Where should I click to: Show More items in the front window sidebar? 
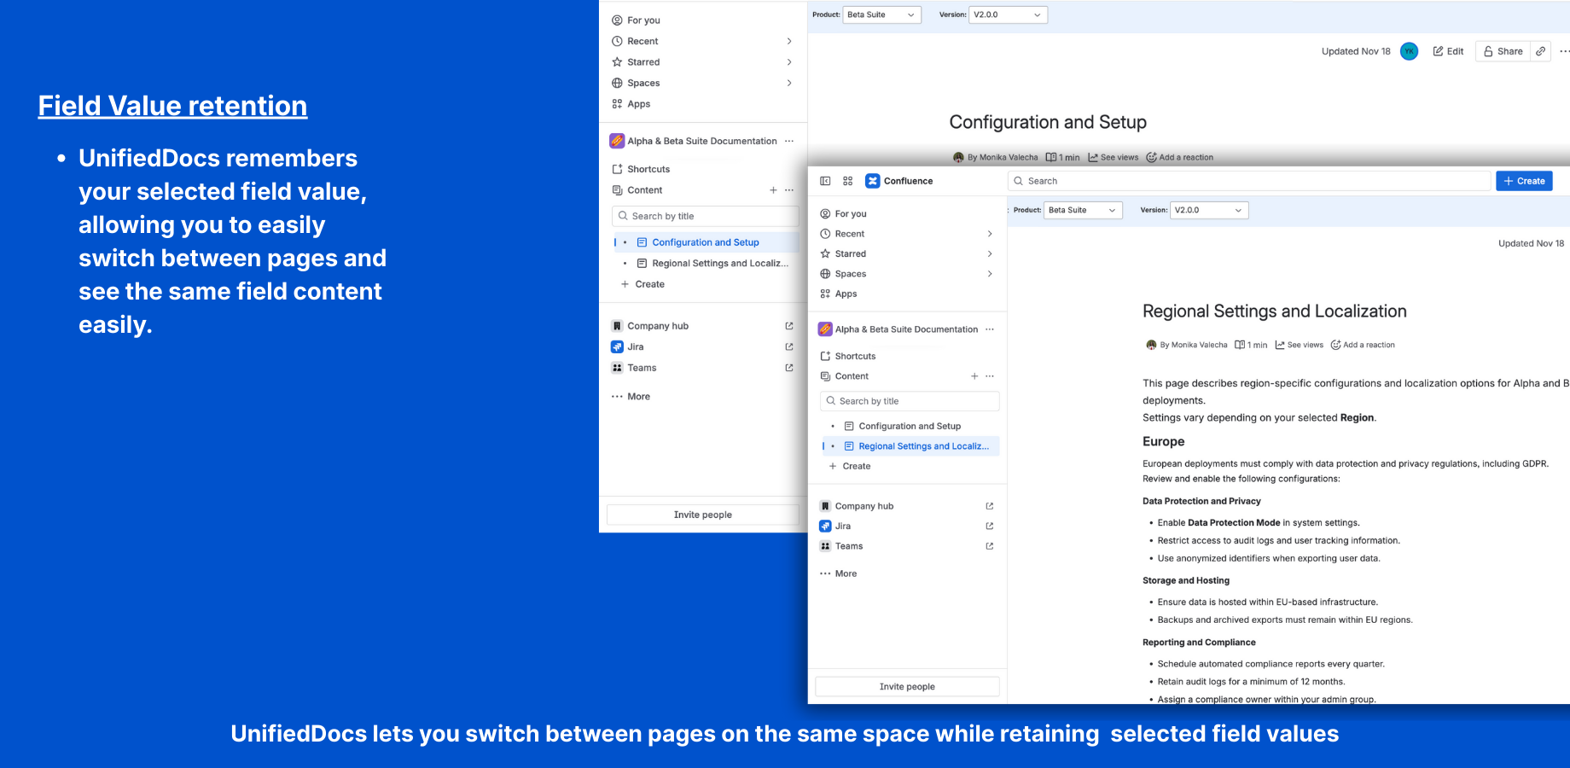[839, 573]
